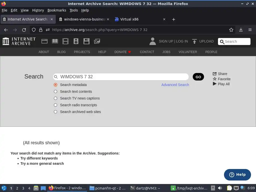Reload the current page

point(24,30)
